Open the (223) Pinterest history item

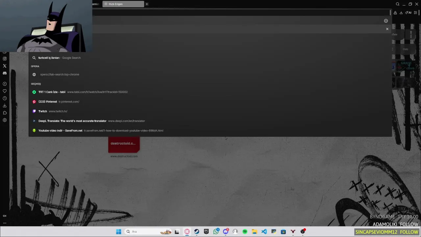[x=210, y=102]
